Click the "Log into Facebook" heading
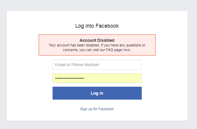This screenshot has height=129, width=197. pyautogui.click(x=97, y=26)
